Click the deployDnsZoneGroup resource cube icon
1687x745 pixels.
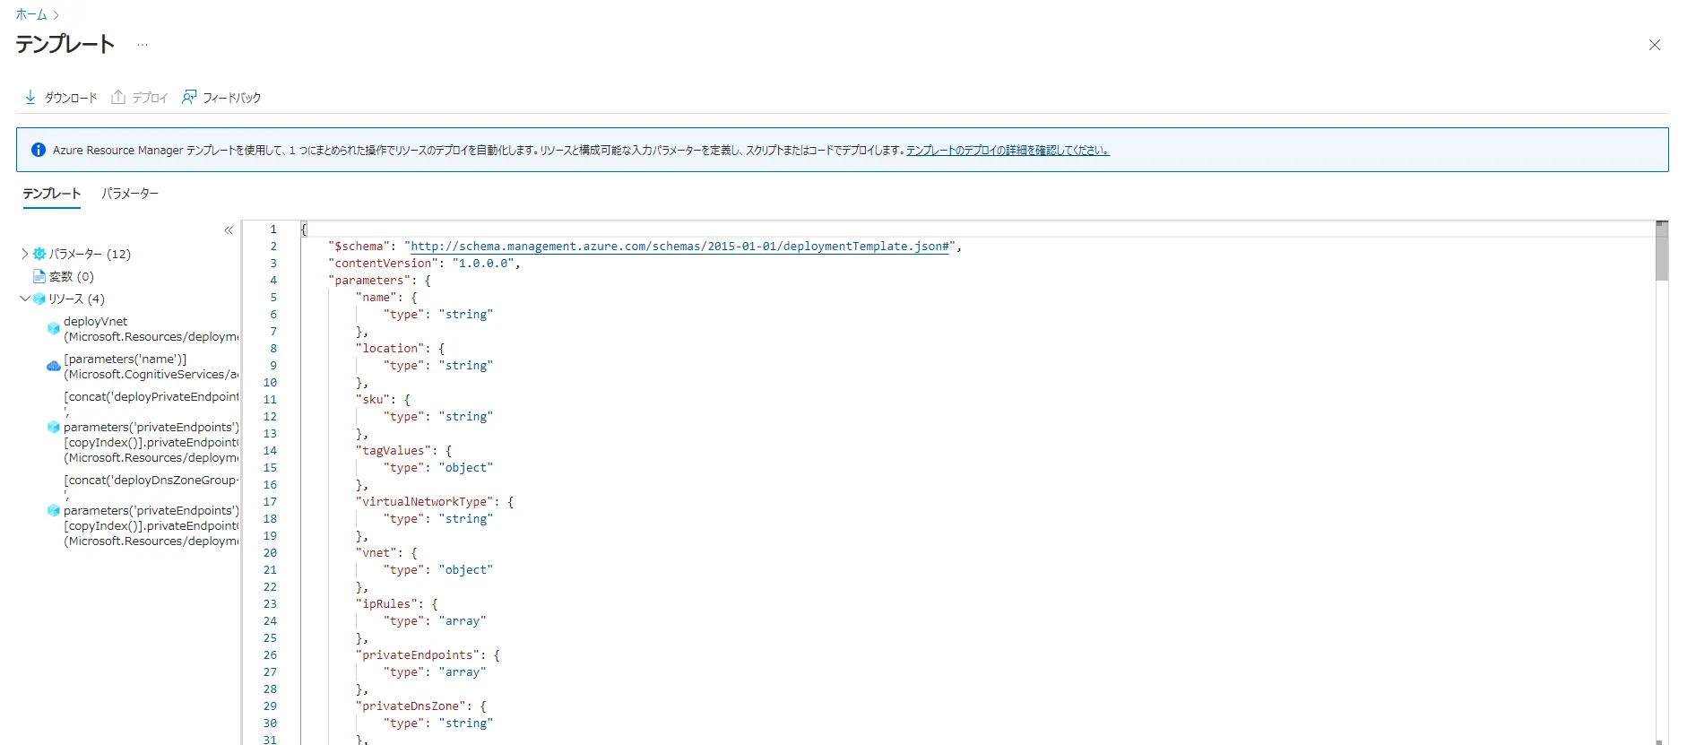click(54, 510)
